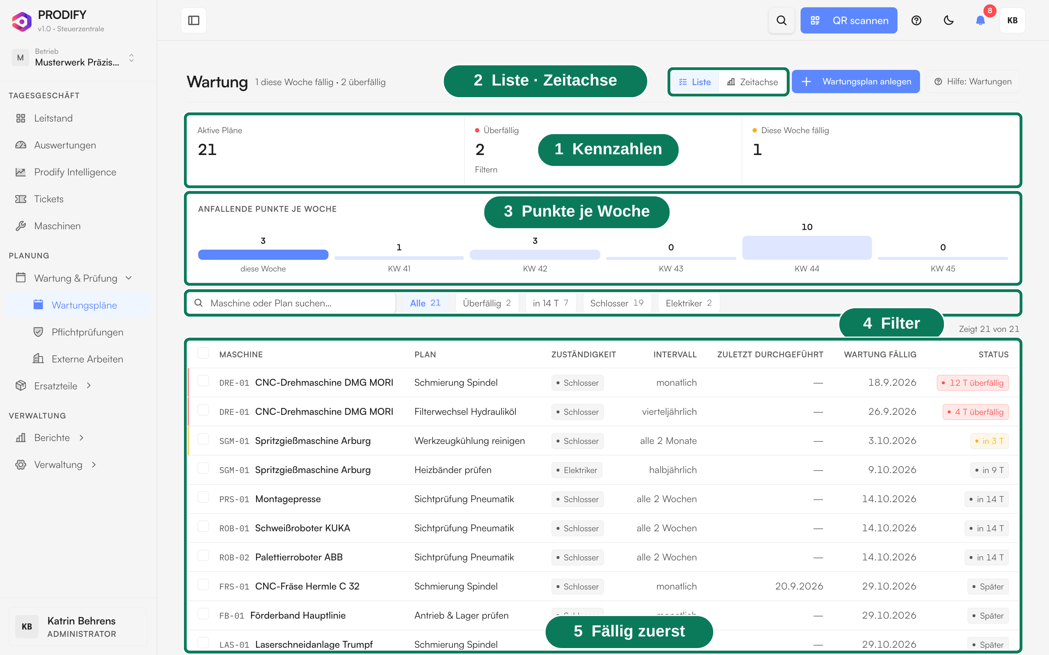1049x655 pixels.
Task: Toggle the sidebar panel icon
Action: pos(193,20)
